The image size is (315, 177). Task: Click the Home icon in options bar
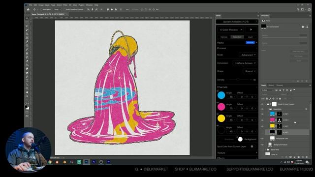[28, 9]
